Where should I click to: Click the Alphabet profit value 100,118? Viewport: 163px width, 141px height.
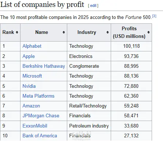point(132,46)
